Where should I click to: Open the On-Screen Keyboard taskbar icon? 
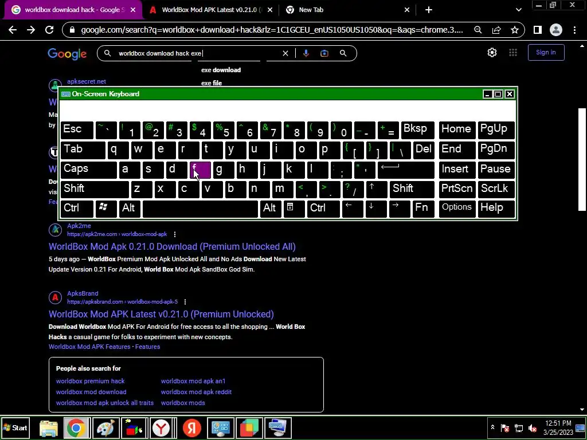click(277, 428)
